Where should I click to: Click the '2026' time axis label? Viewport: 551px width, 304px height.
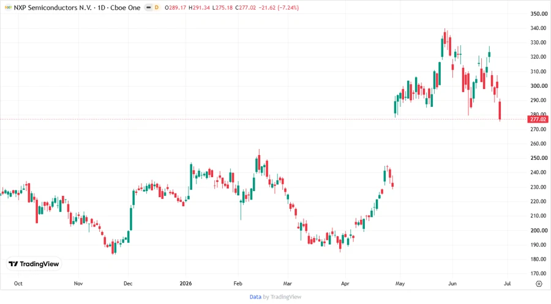tap(186, 283)
